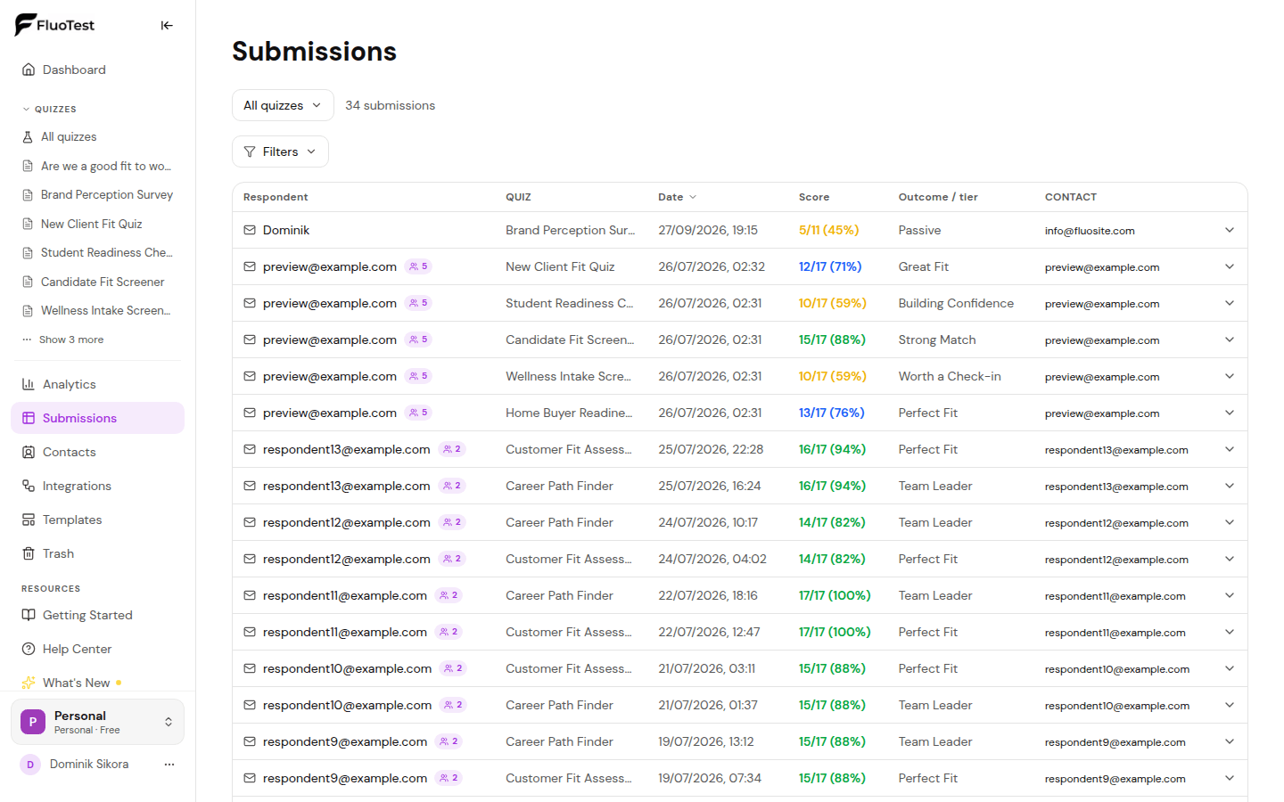Click the Getting Started book icon

coord(29,615)
